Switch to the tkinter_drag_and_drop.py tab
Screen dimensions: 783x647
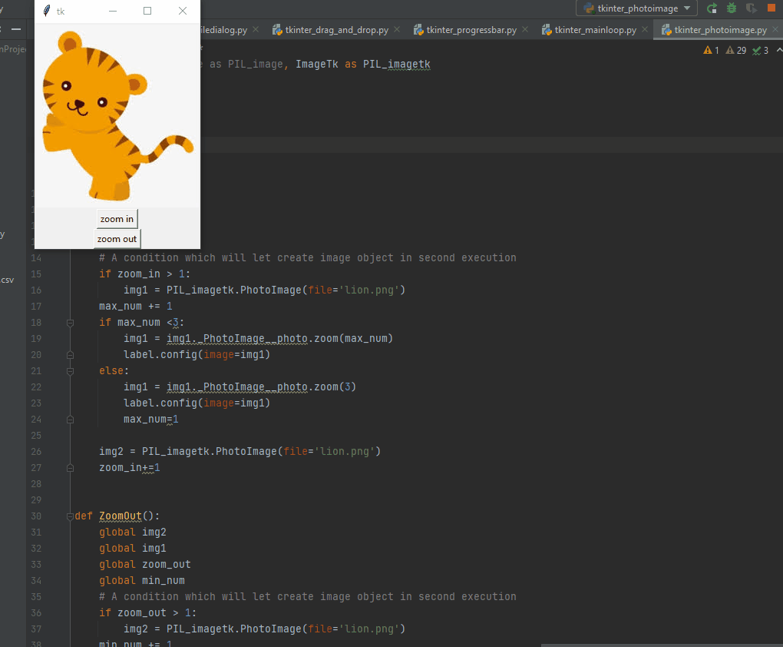(336, 30)
